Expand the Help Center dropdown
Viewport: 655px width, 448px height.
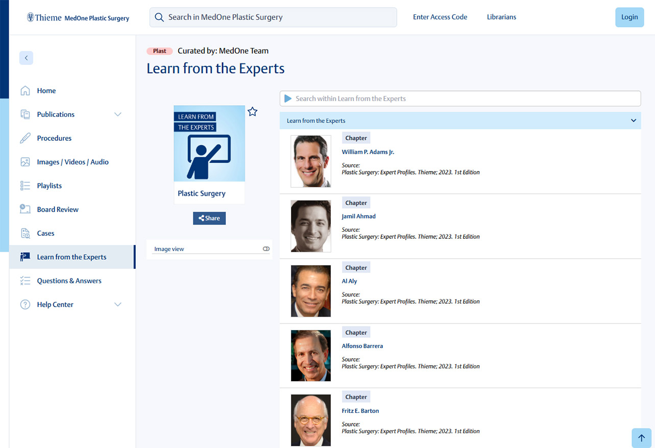tap(118, 304)
